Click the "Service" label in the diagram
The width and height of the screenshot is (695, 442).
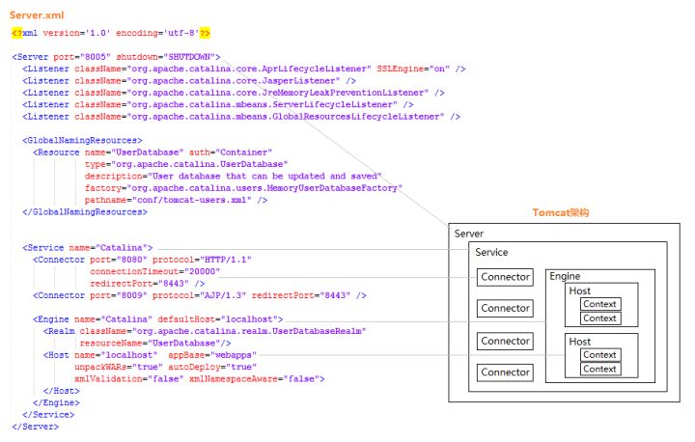(x=491, y=252)
